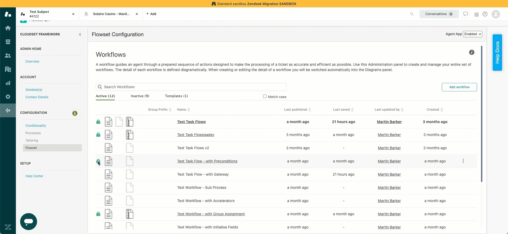Open published document icon for Test Task Flows v2
Viewport: 508px width, 234px height.
click(108, 148)
